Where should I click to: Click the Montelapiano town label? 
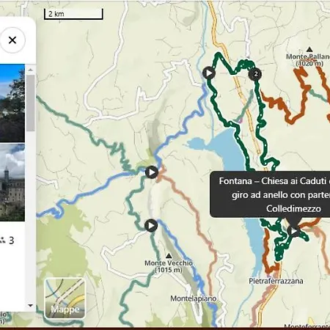[194, 298]
